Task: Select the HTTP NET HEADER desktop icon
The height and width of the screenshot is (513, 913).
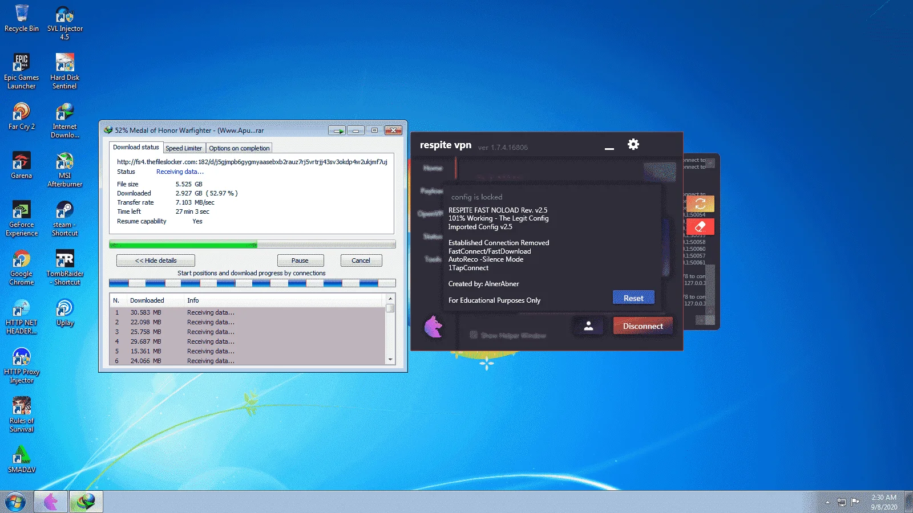Action: (22, 316)
